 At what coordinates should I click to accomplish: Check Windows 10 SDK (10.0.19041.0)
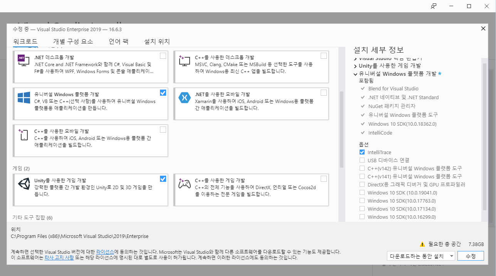point(362,193)
